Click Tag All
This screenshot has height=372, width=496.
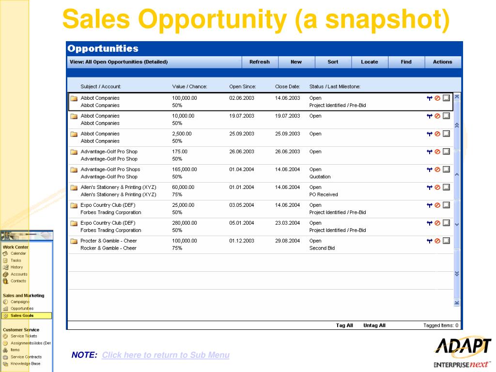point(344,325)
